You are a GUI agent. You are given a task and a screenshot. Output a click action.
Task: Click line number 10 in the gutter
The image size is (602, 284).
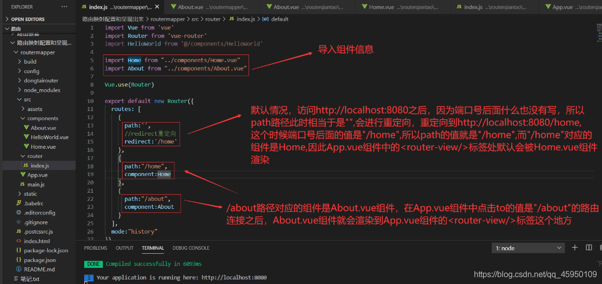(91, 101)
